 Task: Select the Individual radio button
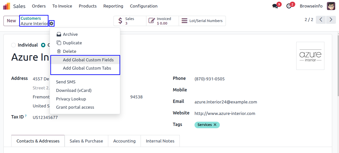coord(14,45)
